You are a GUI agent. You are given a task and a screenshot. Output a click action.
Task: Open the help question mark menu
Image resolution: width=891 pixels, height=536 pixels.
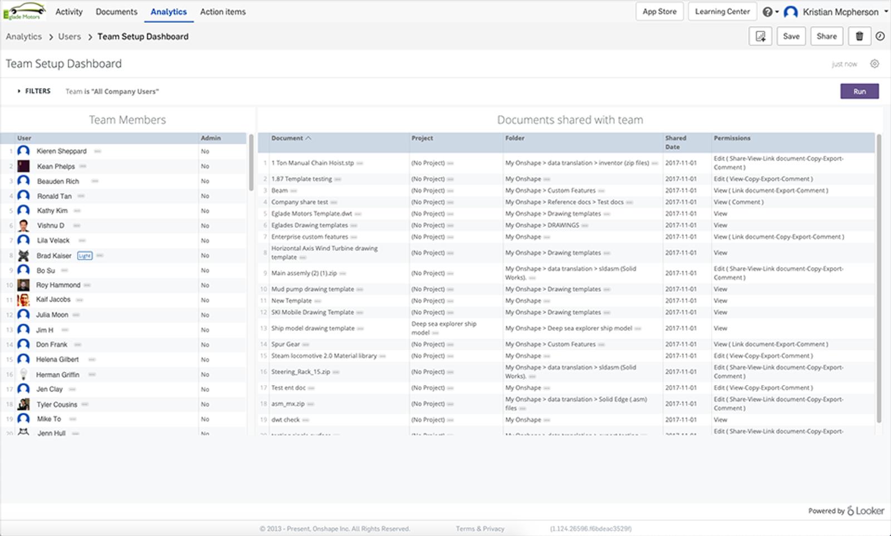(770, 12)
